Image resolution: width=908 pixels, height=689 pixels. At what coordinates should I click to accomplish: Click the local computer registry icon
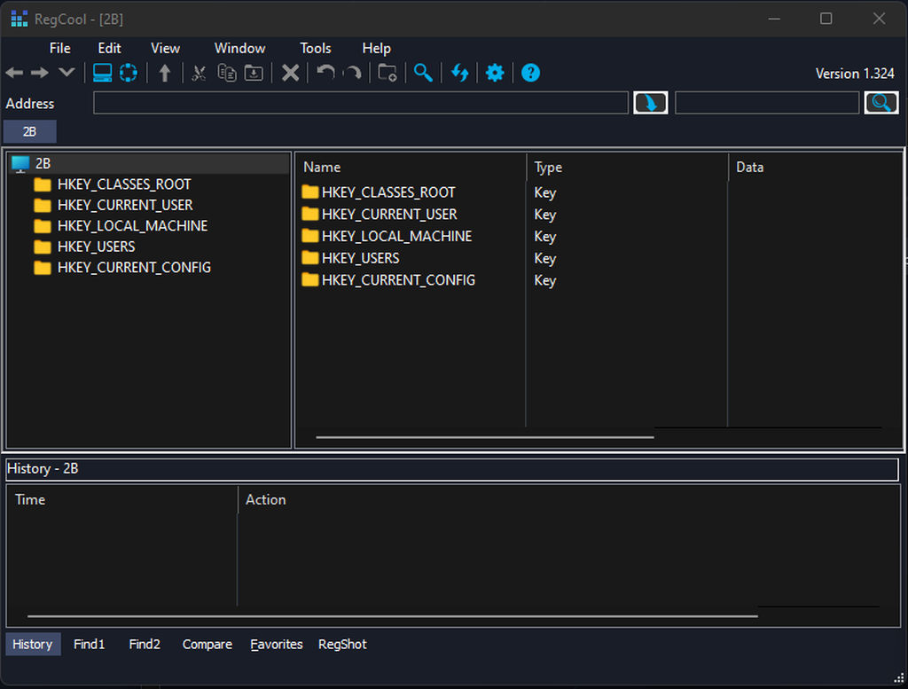(103, 73)
